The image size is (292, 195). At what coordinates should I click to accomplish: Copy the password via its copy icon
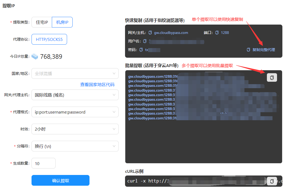point(141,50)
